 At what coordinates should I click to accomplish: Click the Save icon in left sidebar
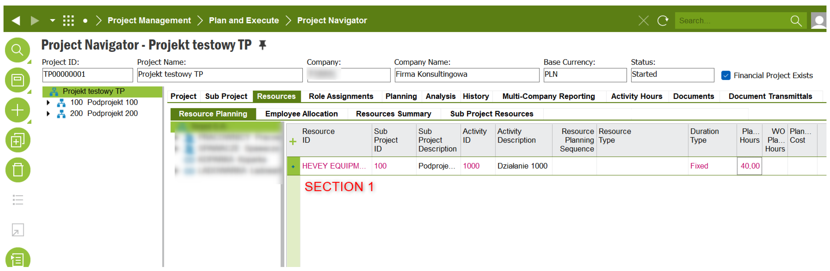coord(17,80)
